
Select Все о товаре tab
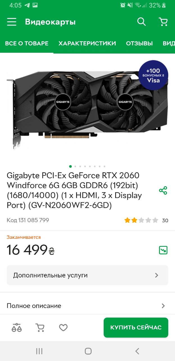[x=27, y=43]
